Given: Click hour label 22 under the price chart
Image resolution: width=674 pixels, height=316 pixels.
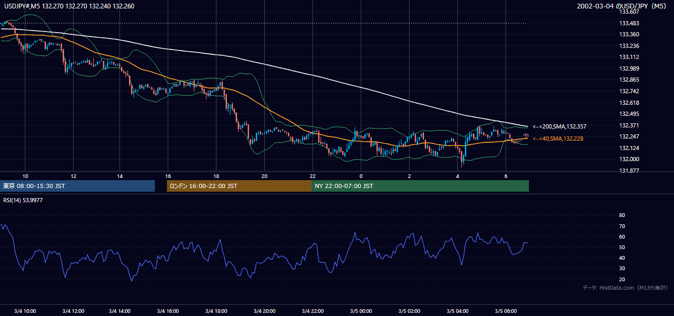Looking at the screenshot, I should point(313,176).
